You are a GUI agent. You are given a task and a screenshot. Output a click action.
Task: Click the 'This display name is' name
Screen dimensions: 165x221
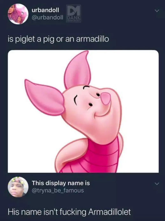61,183
